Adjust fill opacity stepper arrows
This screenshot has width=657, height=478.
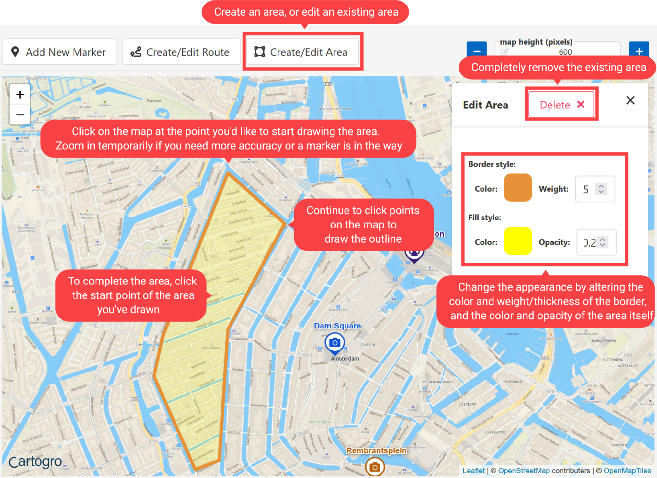[x=602, y=242]
